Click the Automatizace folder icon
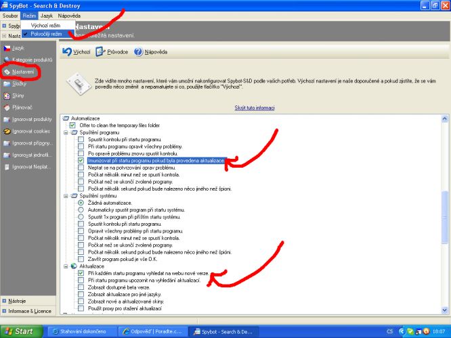Image resolution: width=451 pixels, height=338 pixels. pos(66,118)
